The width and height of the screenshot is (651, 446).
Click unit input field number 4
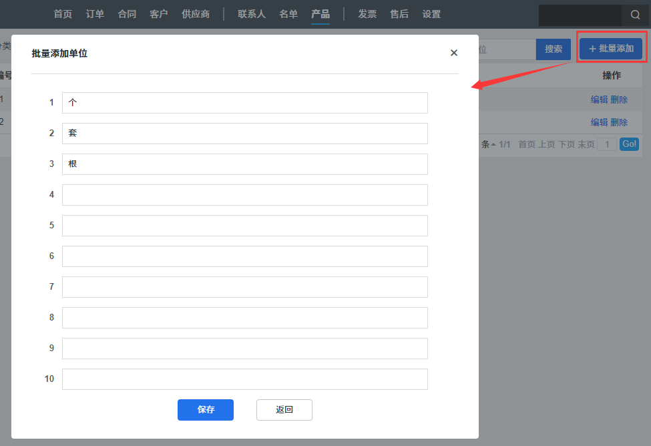(x=244, y=195)
